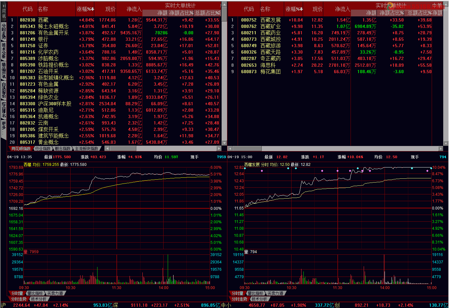Click the 名称 header in left table
The image size is (449, 308).
click(x=43, y=9)
